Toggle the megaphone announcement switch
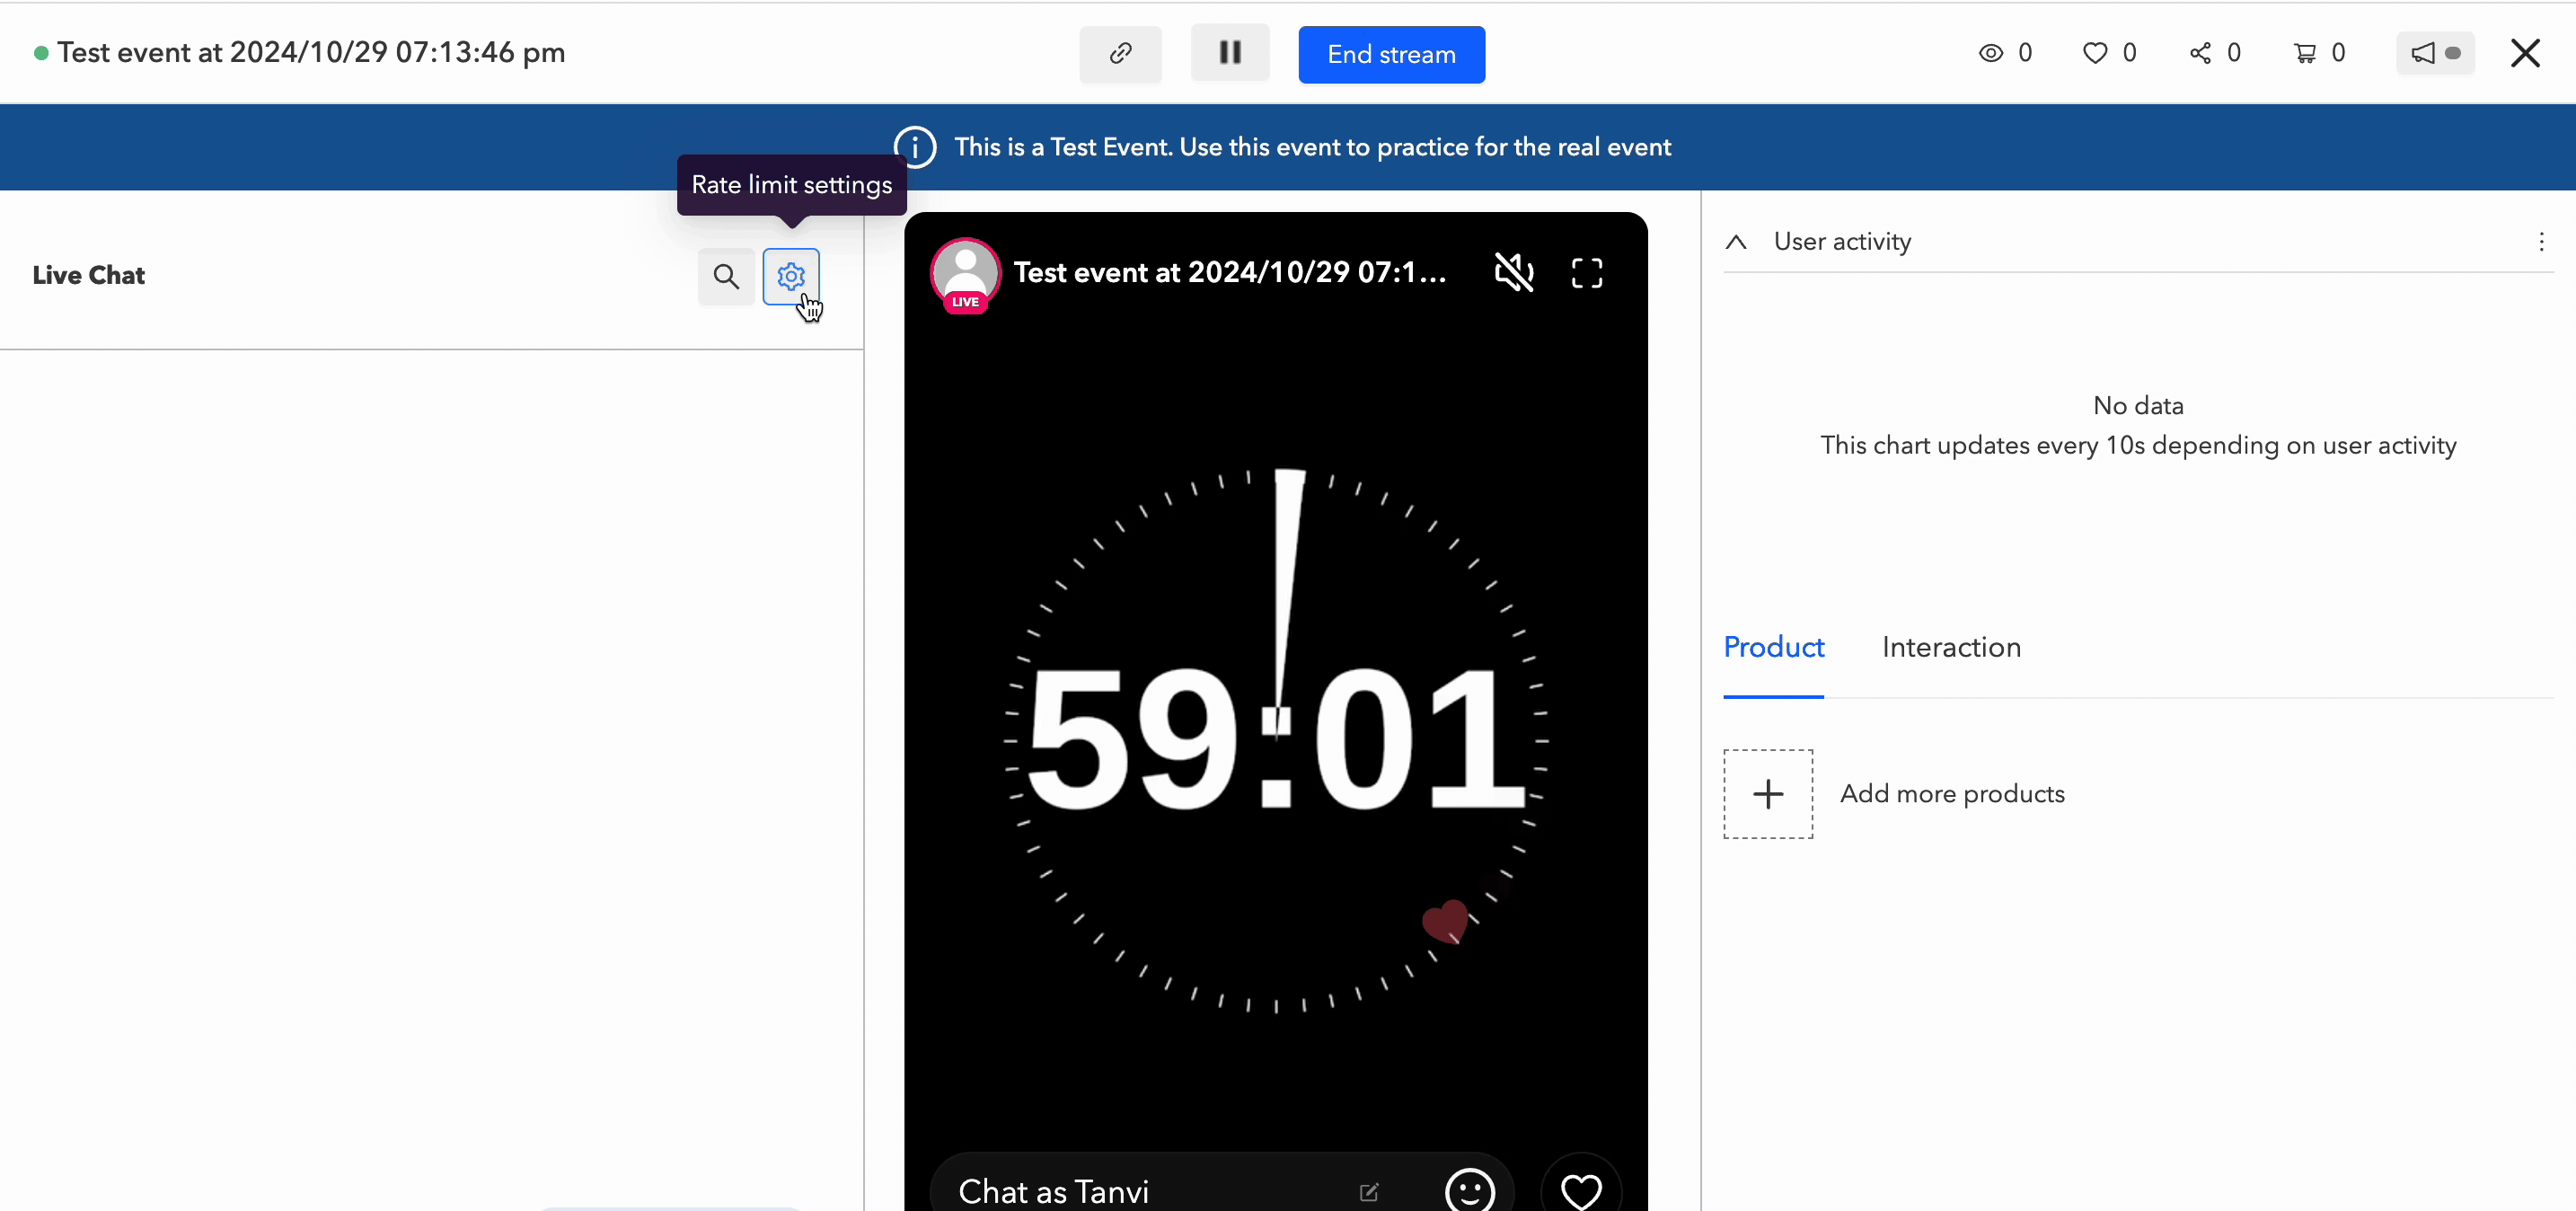 [x=2436, y=53]
